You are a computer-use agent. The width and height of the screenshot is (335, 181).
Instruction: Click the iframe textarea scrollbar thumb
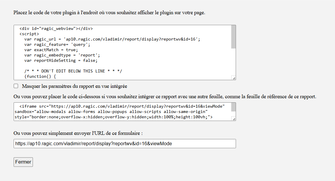click(233, 107)
